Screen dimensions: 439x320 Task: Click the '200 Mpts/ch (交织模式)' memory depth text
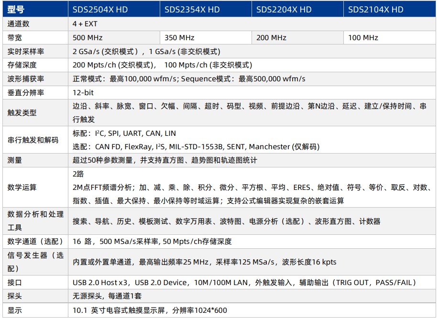tap(113, 65)
